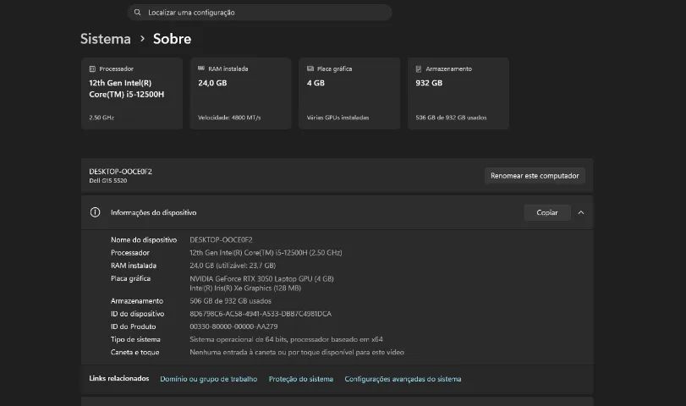Open the Proteção do sistema link

(x=301, y=379)
